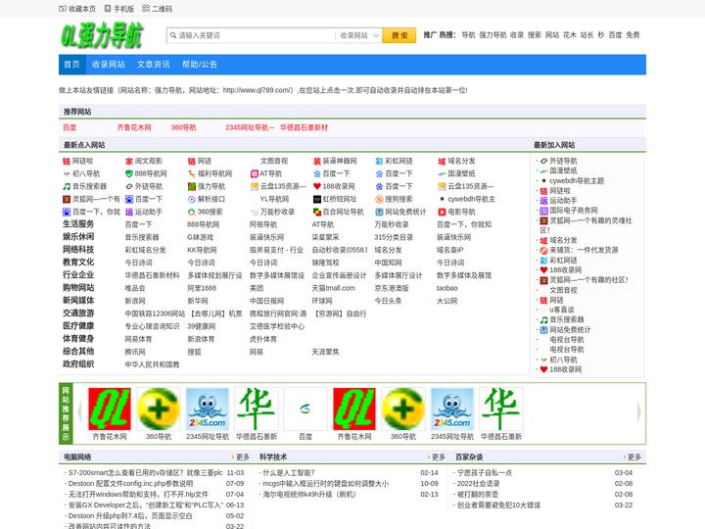Click 外链导航 link icon in 最新加入网站
705x529 pixels.
coord(543,161)
